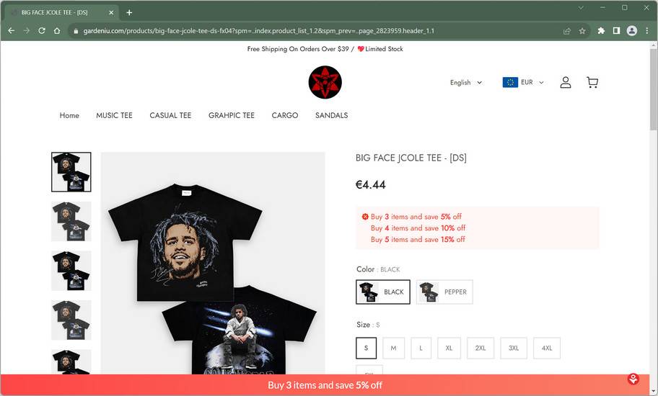
Task: Open the shopping cart icon
Action: tap(592, 82)
